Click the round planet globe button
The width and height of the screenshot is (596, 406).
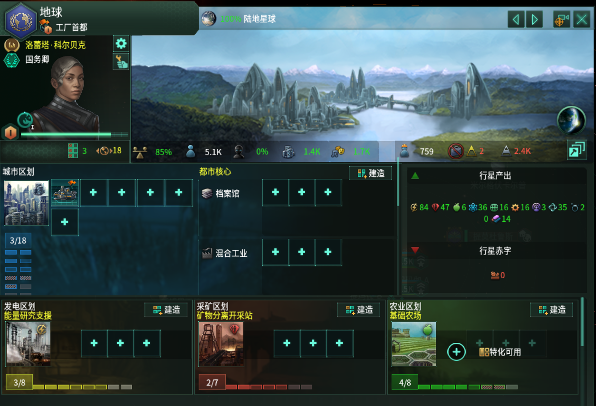571,121
